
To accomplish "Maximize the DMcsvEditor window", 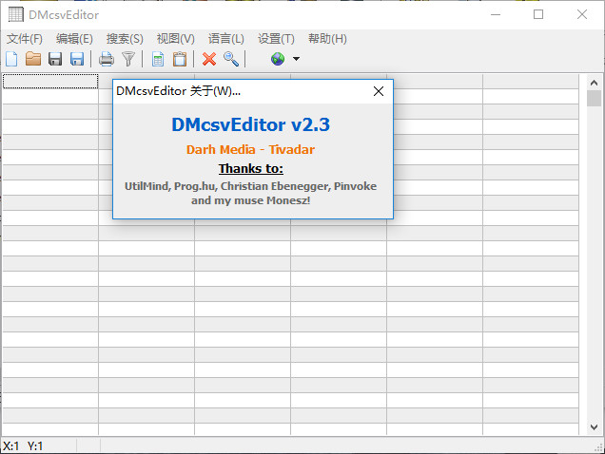I will pyautogui.click(x=538, y=14).
